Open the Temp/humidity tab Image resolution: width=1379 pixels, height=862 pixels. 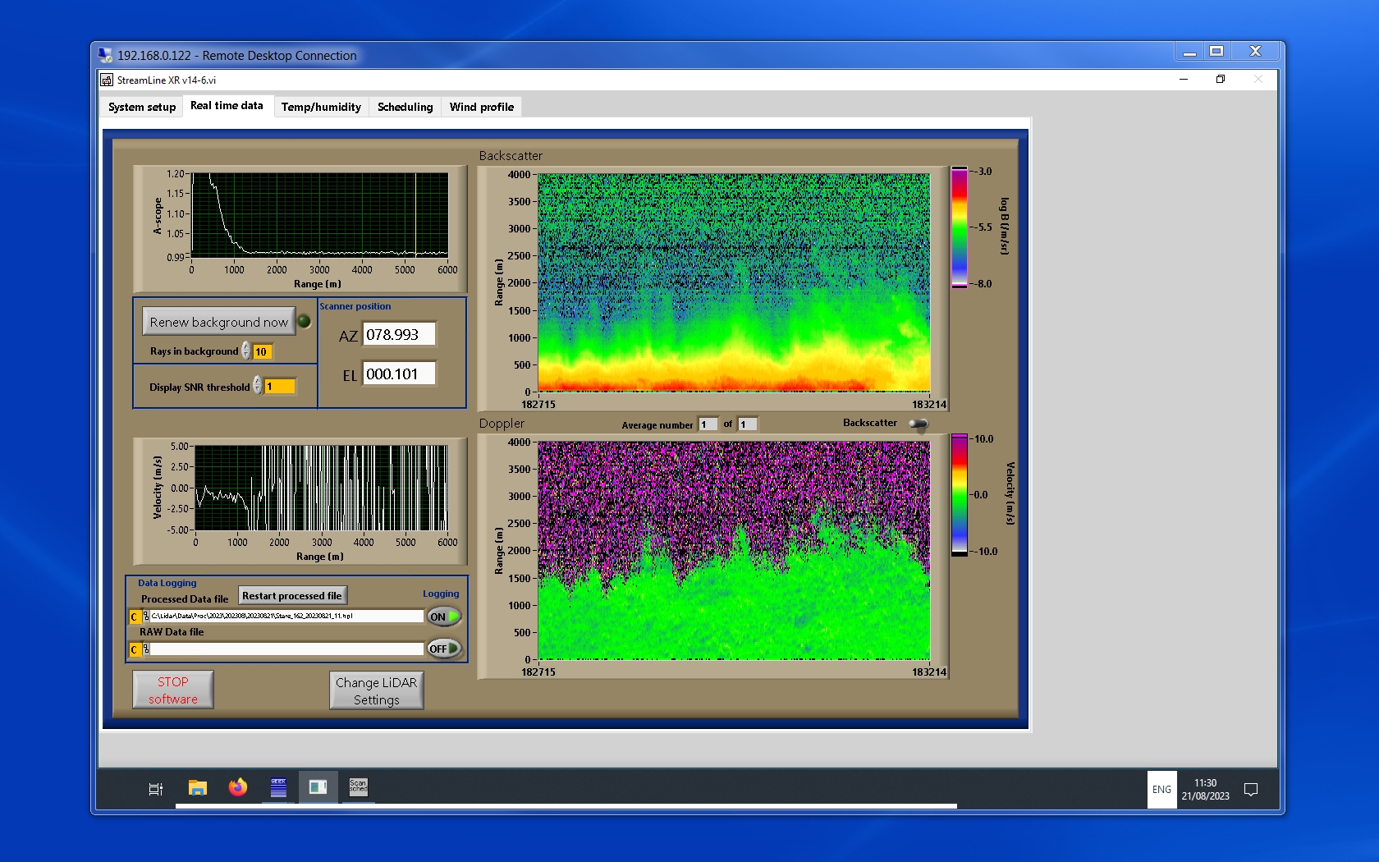coord(321,107)
